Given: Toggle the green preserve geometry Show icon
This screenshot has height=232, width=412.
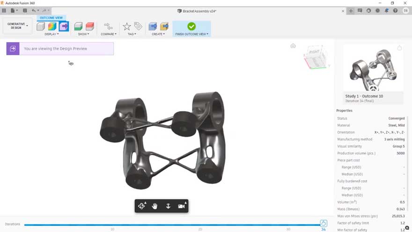Looking at the screenshot, I should click(78, 26).
